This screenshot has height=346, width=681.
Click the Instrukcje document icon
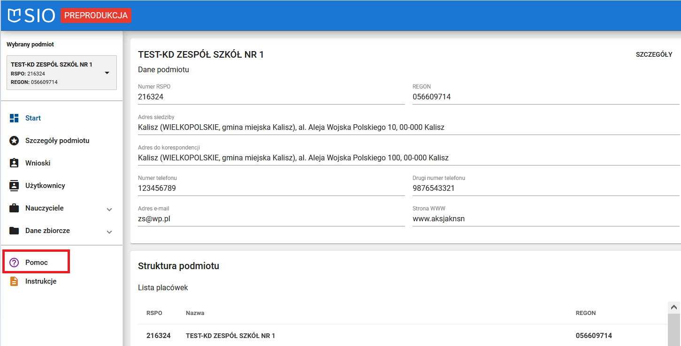[x=14, y=281]
